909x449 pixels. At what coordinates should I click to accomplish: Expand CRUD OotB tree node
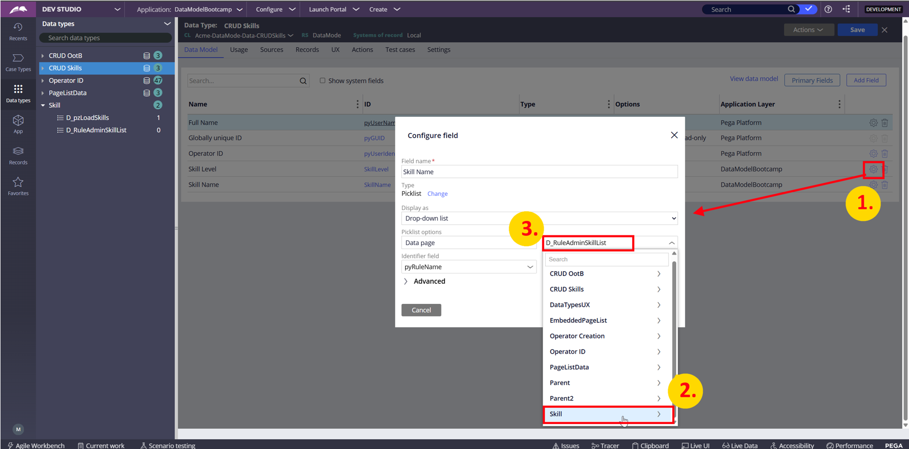[43, 56]
